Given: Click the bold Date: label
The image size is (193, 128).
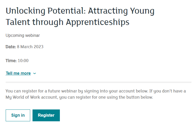Looking at the screenshot, I should tap(11, 47).
